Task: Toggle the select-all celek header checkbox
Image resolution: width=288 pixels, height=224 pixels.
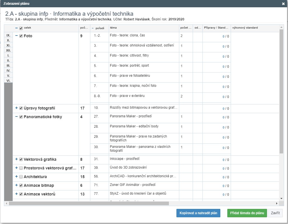Action: pos(21,28)
